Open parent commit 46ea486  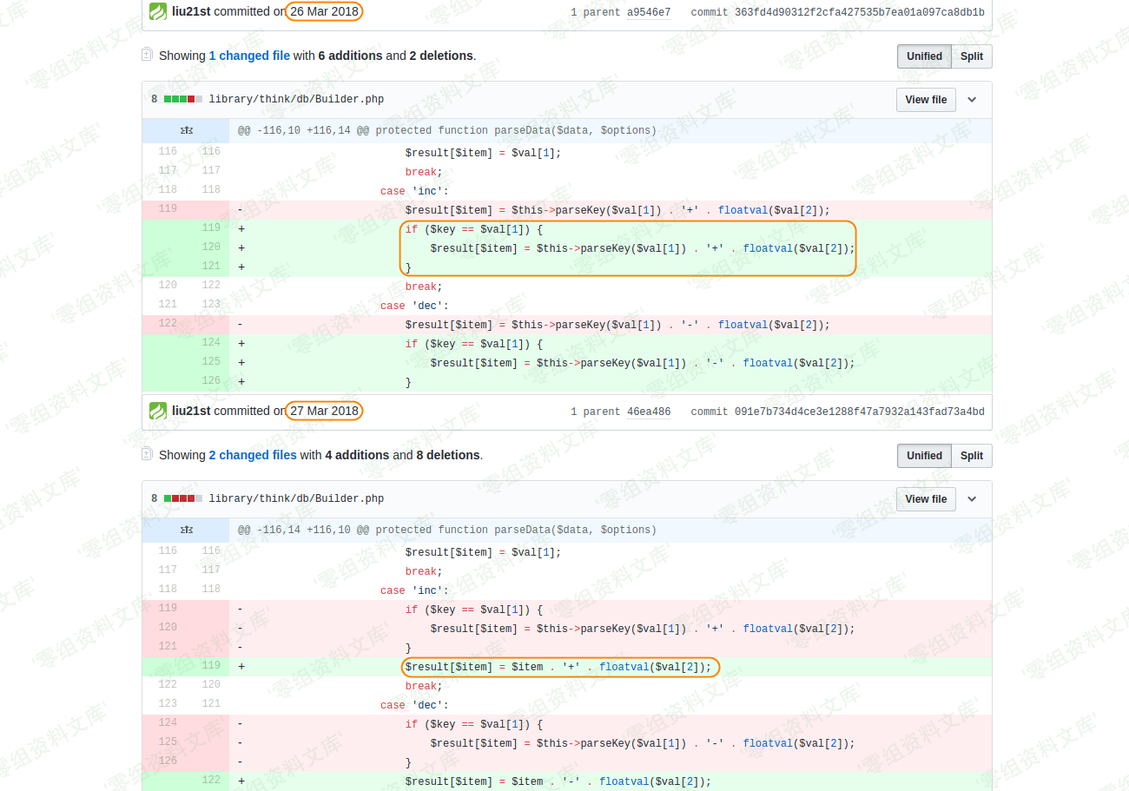click(x=648, y=412)
